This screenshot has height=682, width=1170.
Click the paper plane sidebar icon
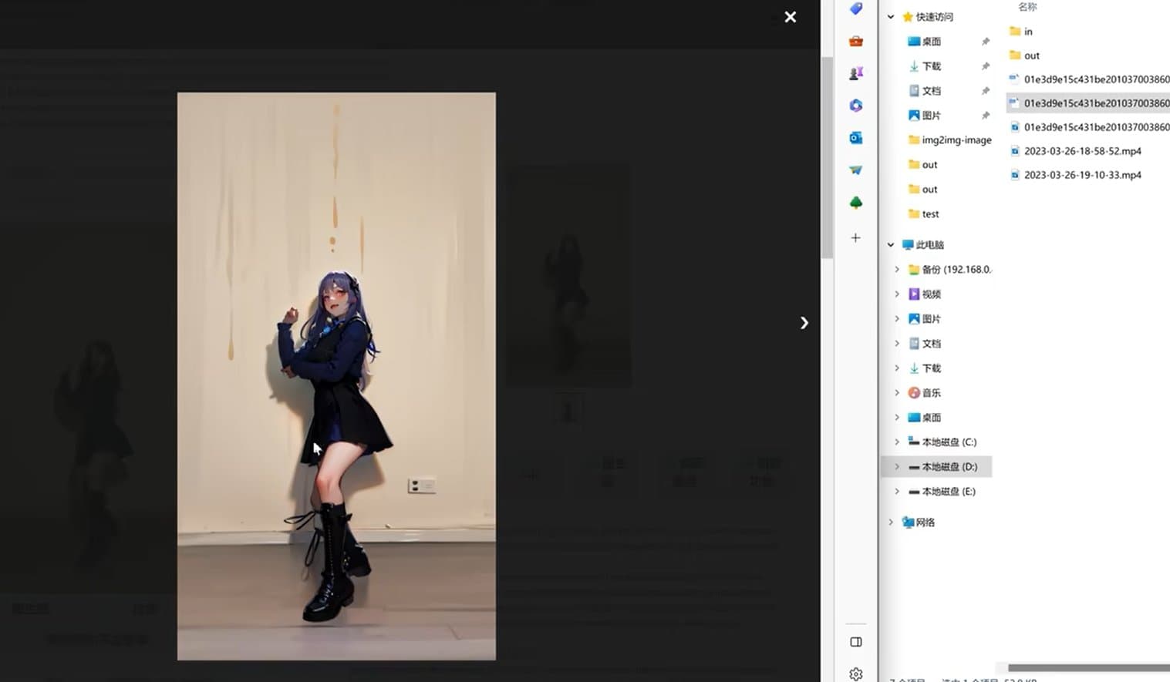coord(855,170)
